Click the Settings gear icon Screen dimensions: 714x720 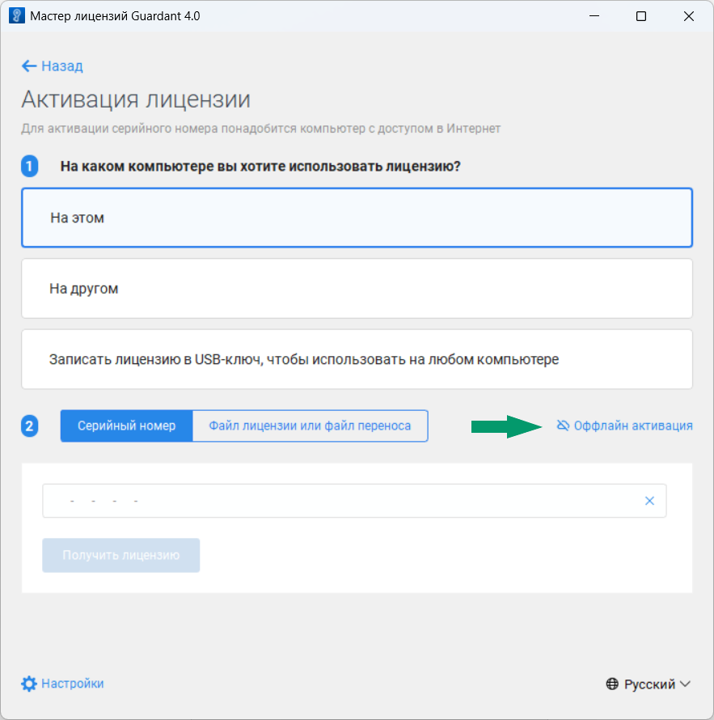[x=29, y=684]
